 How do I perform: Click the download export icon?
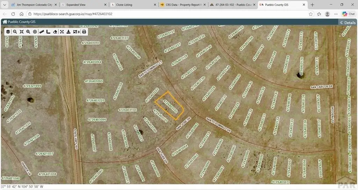[x=69, y=31]
